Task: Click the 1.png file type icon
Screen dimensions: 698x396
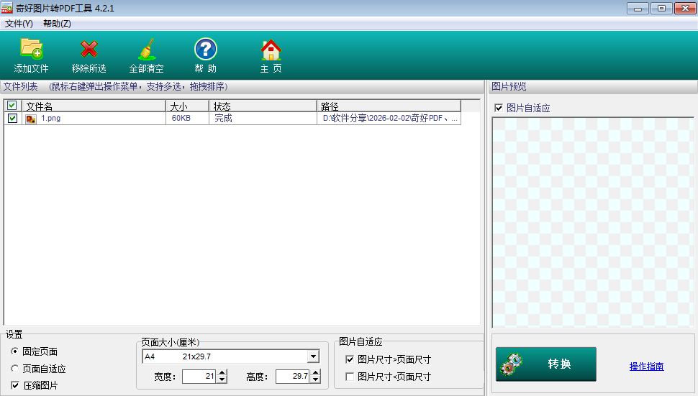Action: [x=31, y=119]
